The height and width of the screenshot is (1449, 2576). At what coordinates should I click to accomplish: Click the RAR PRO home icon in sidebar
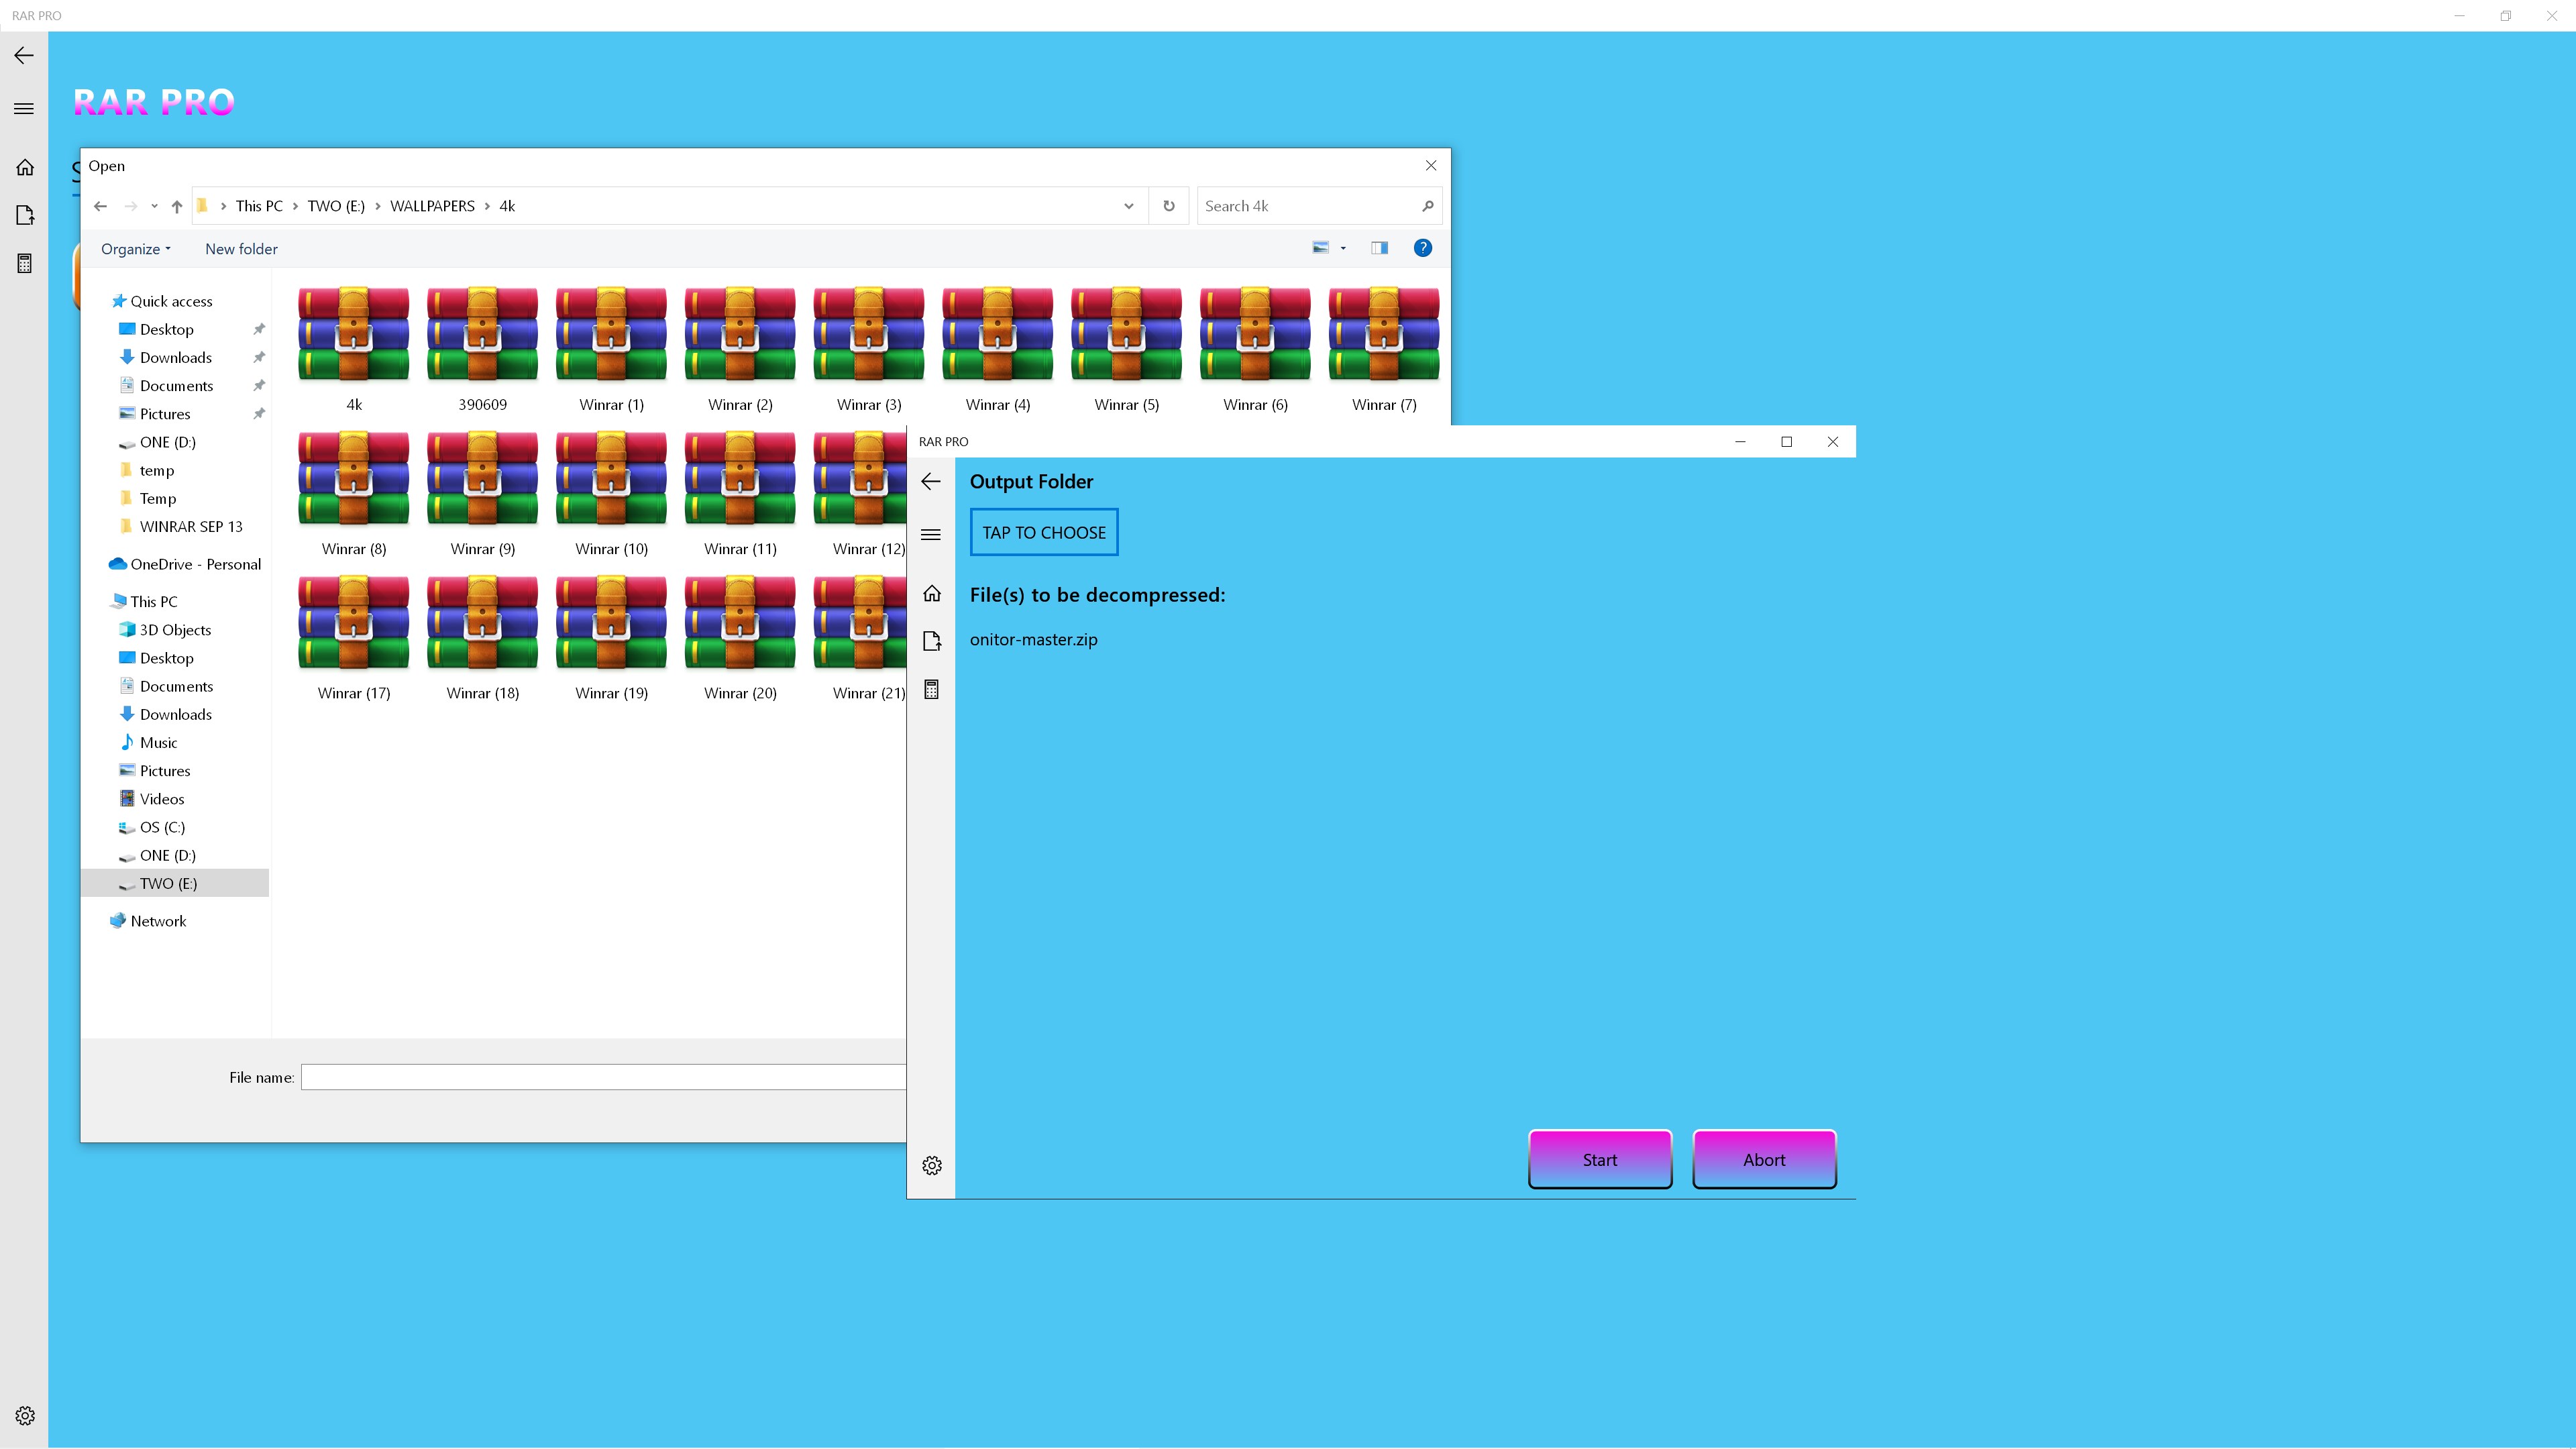point(25,166)
